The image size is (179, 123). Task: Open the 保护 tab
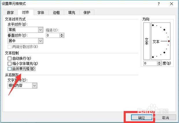click(x=87, y=12)
